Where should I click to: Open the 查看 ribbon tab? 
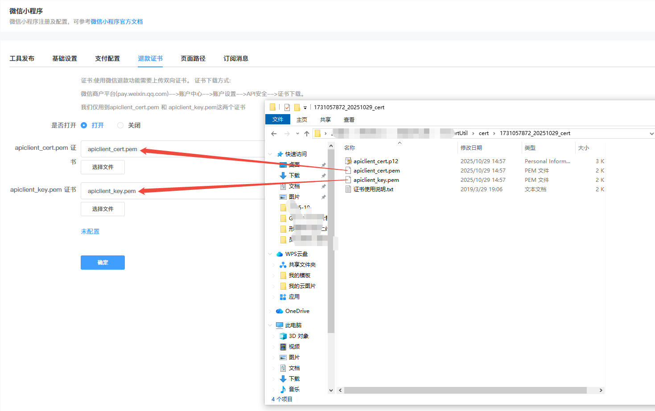(x=349, y=120)
